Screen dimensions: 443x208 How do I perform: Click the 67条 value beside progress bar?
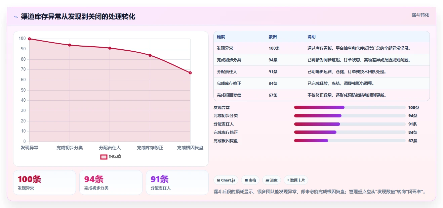click(413, 141)
